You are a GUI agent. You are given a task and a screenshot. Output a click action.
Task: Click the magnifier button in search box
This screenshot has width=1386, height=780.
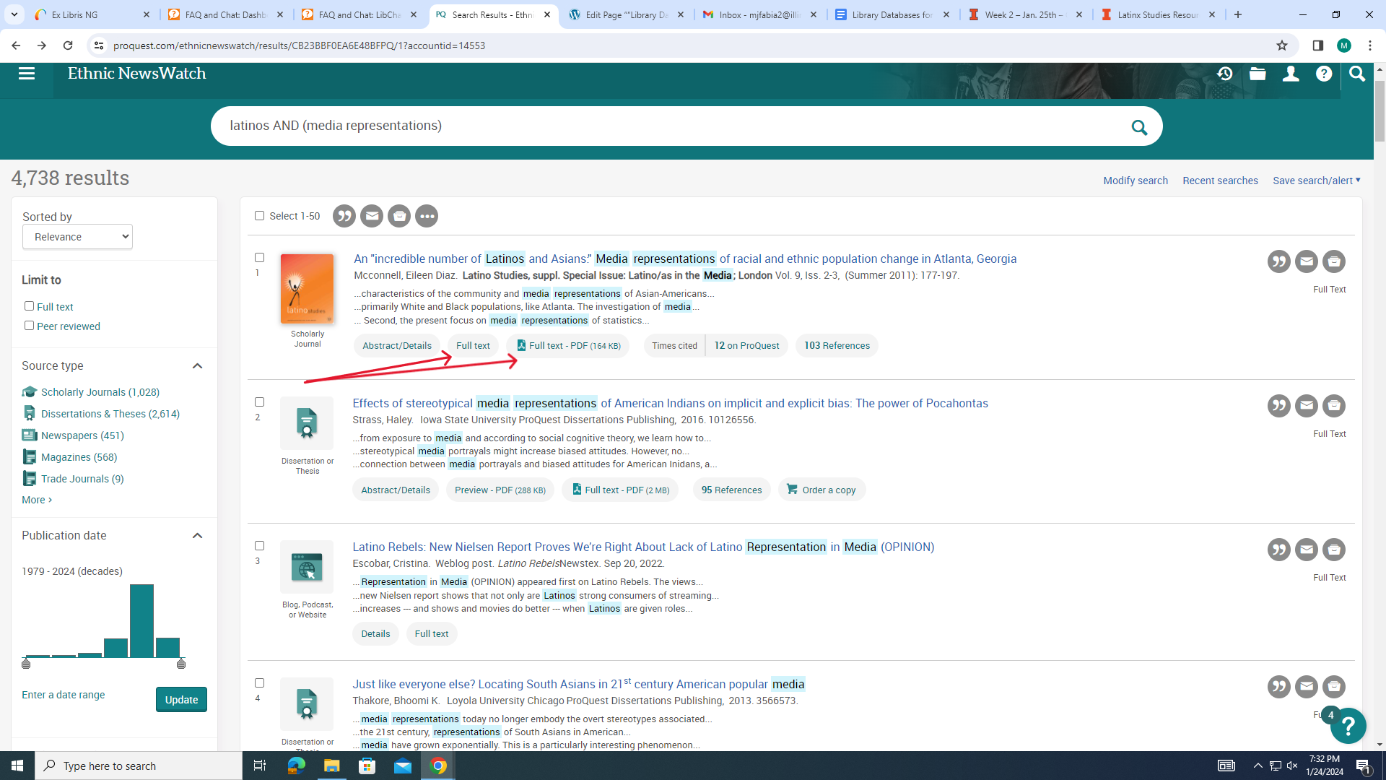[1139, 127]
